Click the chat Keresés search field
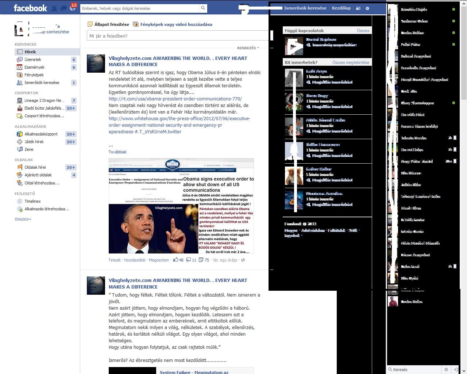This screenshot has width=467, height=374. click(x=414, y=370)
